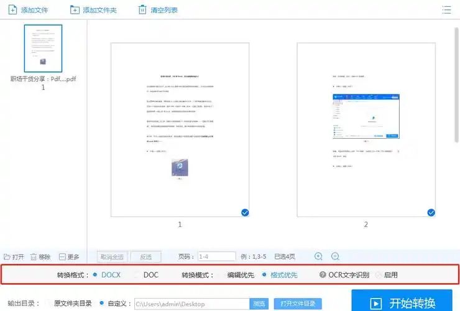Screen dimensions: 460x311
Task: Click the 浏览 browse button
Action: point(259,304)
